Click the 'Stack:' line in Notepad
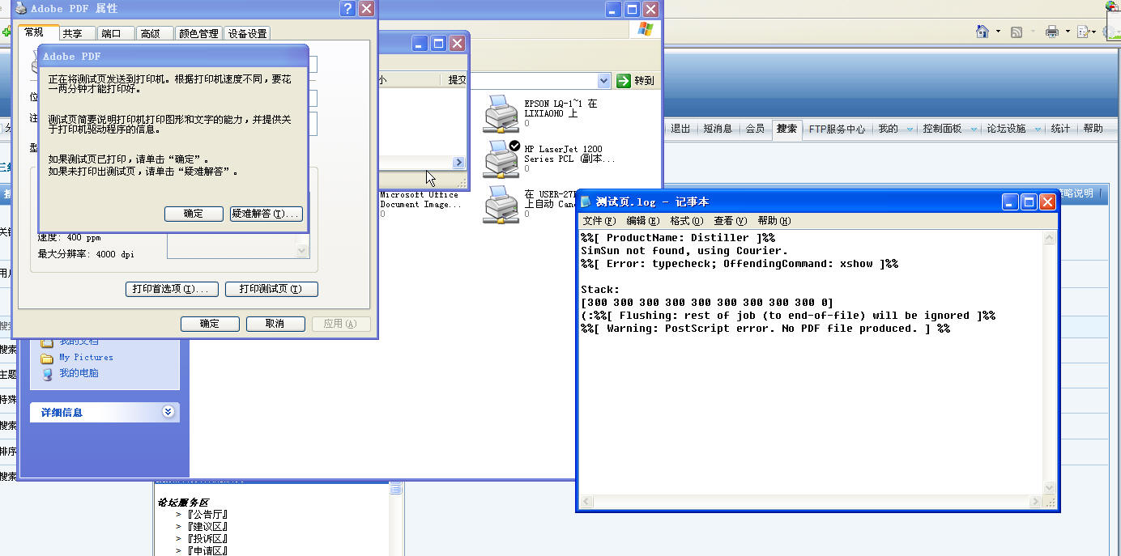Image resolution: width=1121 pixels, height=556 pixels. pos(600,290)
